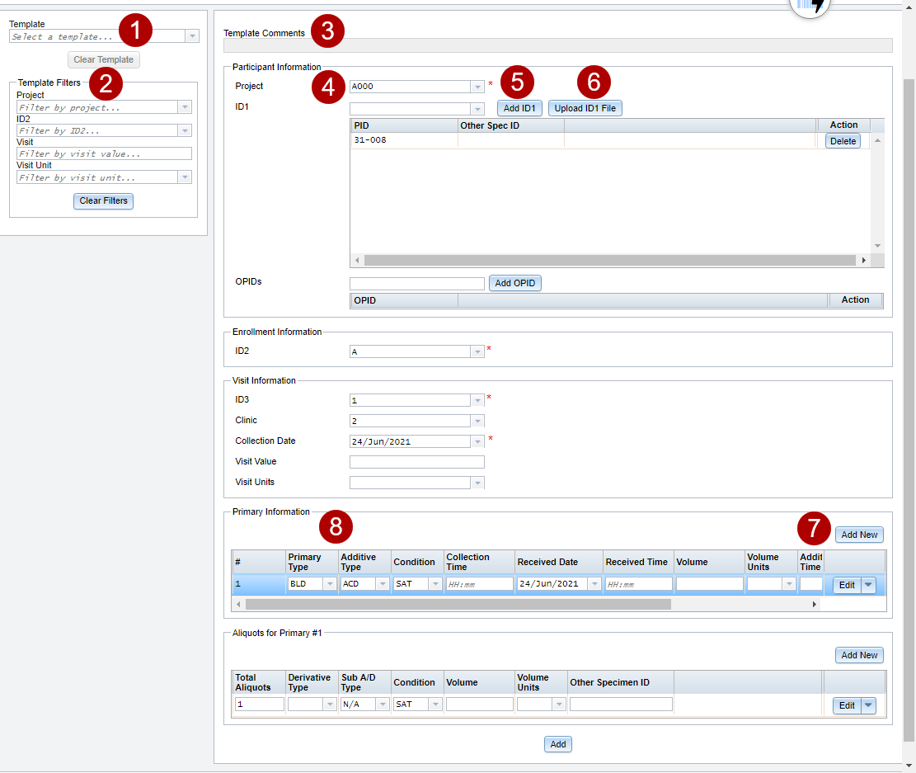The height and width of the screenshot is (773, 916).
Task: Click the Received Time input field
Action: tap(638, 584)
